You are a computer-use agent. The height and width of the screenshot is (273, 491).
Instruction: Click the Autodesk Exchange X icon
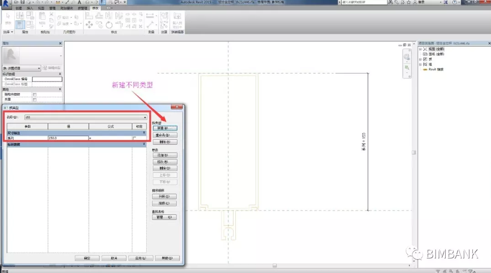pos(446,2)
